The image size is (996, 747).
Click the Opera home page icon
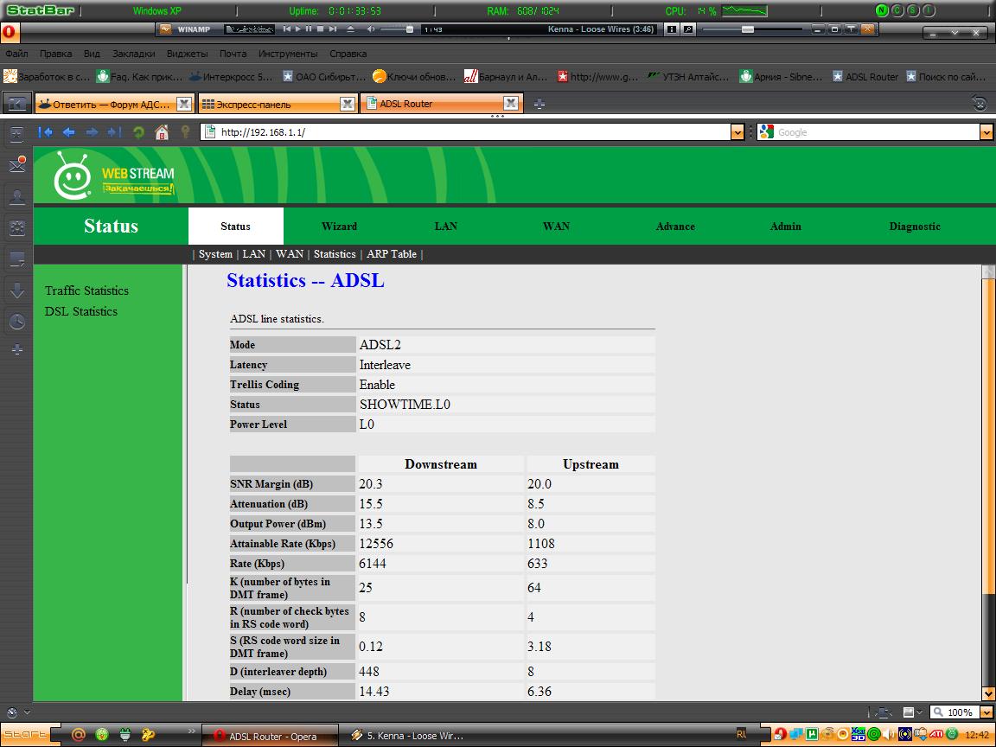coord(161,132)
